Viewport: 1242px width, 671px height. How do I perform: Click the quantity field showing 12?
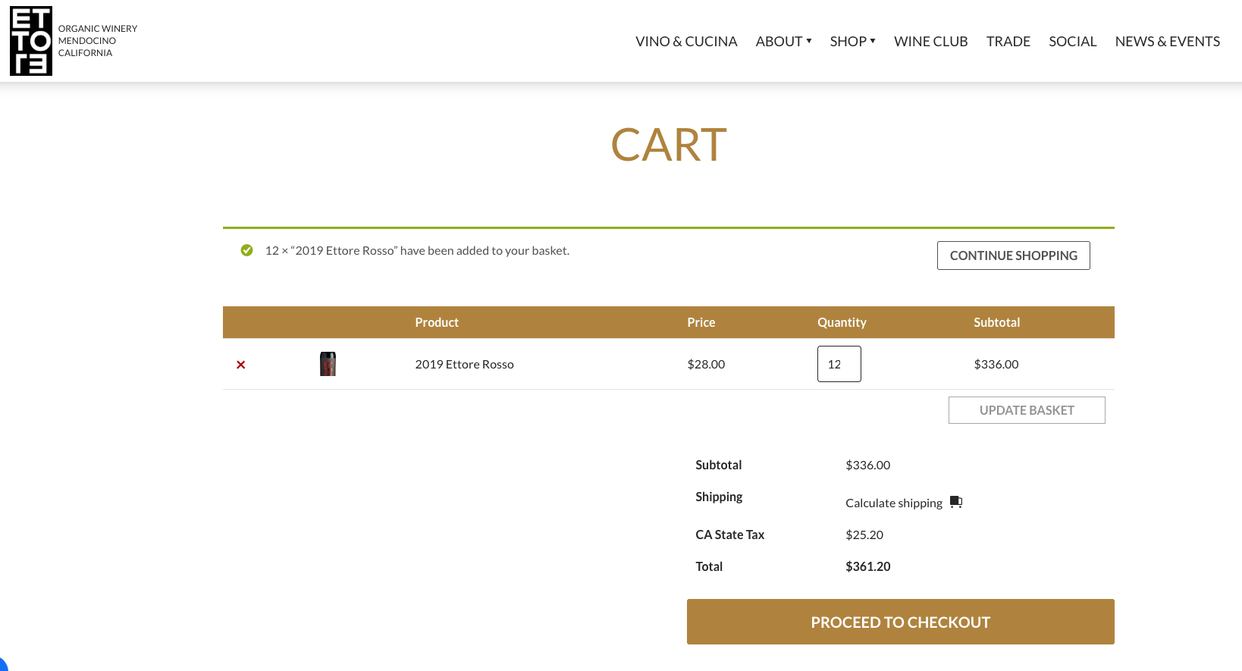click(839, 364)
